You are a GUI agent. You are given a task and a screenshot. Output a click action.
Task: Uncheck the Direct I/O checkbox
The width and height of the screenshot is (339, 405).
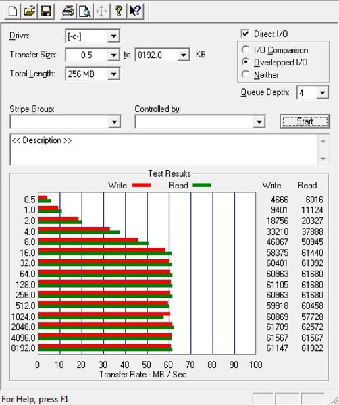coord(245,34)
